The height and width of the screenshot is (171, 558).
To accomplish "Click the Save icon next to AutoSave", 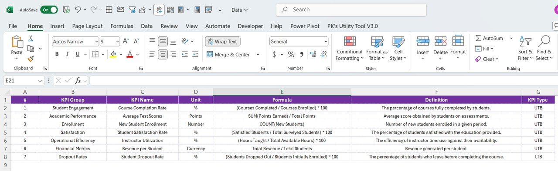I will pos(66,9).
